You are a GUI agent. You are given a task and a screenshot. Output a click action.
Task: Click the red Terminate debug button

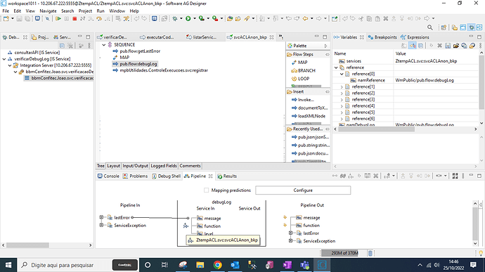tap(75, 18)
